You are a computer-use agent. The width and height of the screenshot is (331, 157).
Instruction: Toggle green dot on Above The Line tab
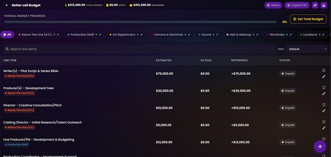[x=54, y=34]
